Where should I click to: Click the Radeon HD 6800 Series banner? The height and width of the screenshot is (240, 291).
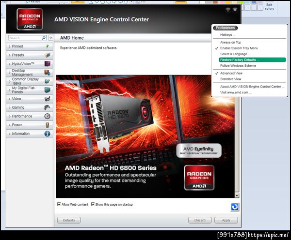click(x=145, y=136)
